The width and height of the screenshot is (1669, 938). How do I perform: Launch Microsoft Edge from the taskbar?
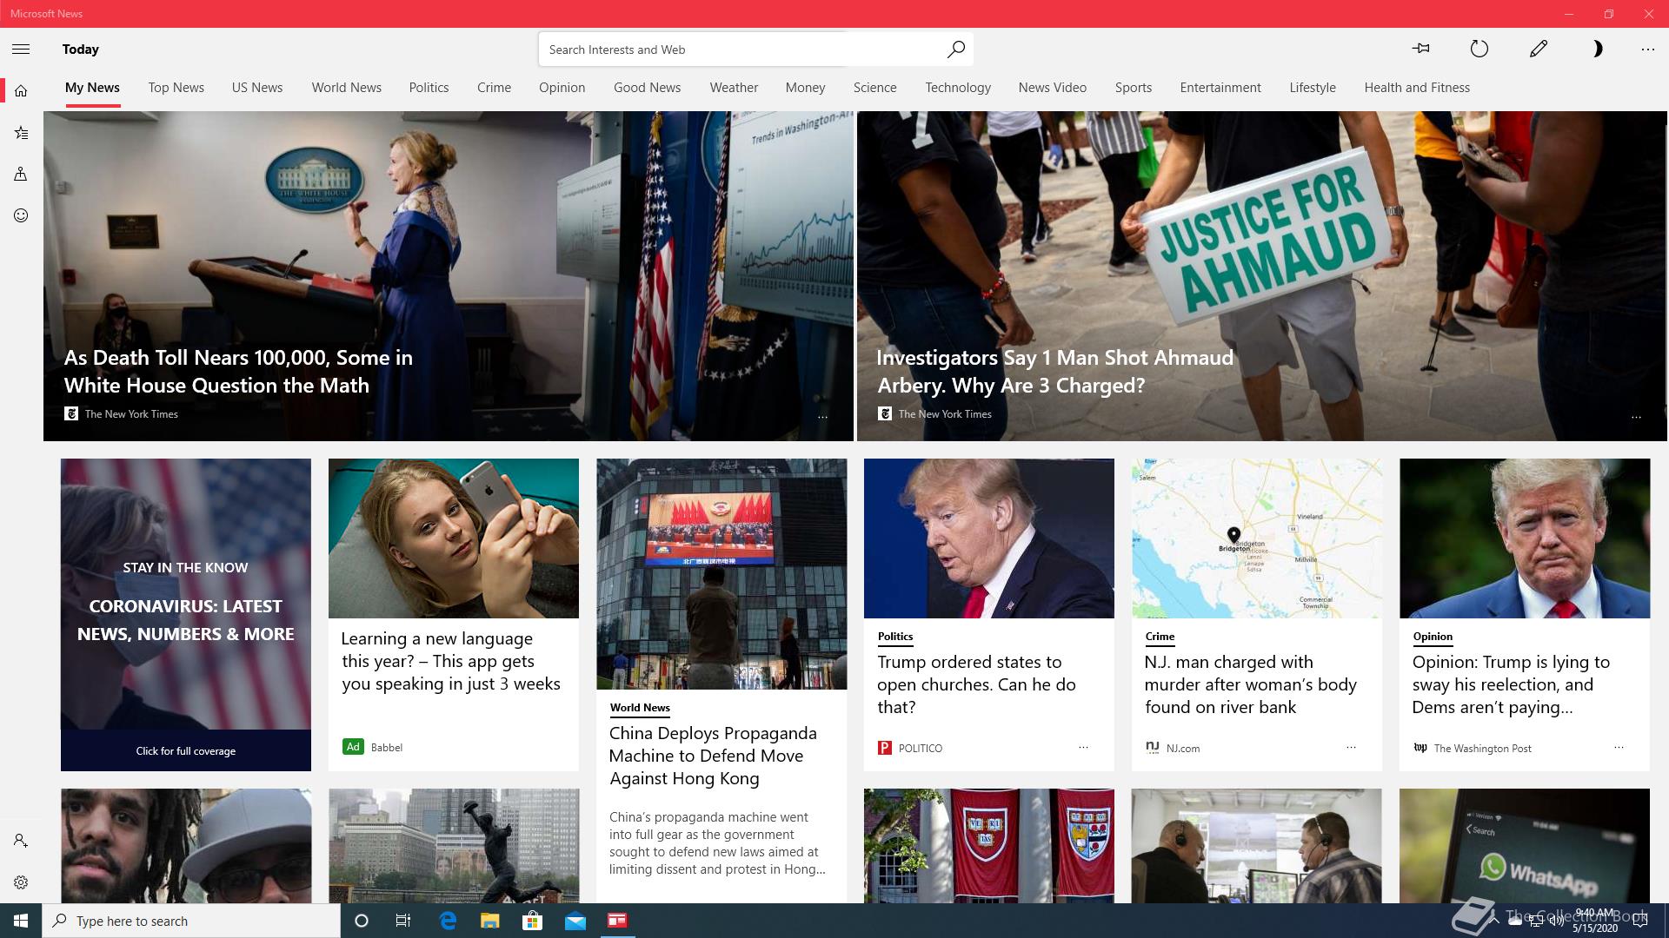[x=448, y=921]
